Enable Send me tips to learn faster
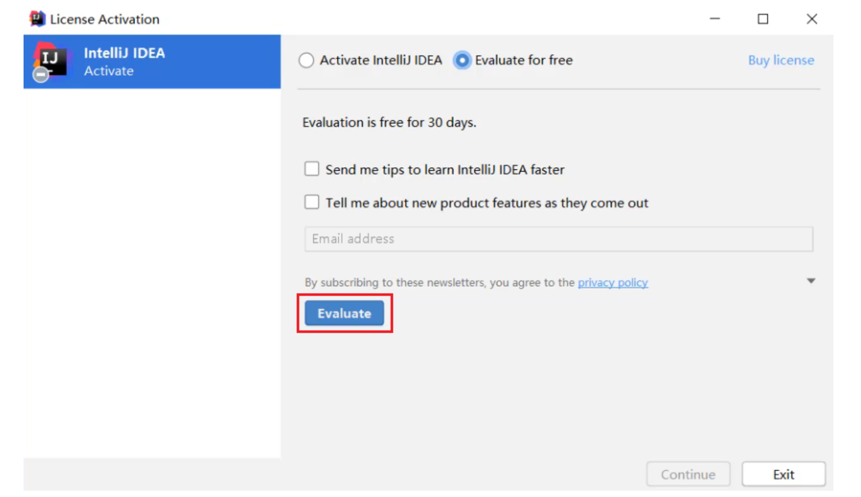The width and height of the screenshot is (861, 497). 312,169
